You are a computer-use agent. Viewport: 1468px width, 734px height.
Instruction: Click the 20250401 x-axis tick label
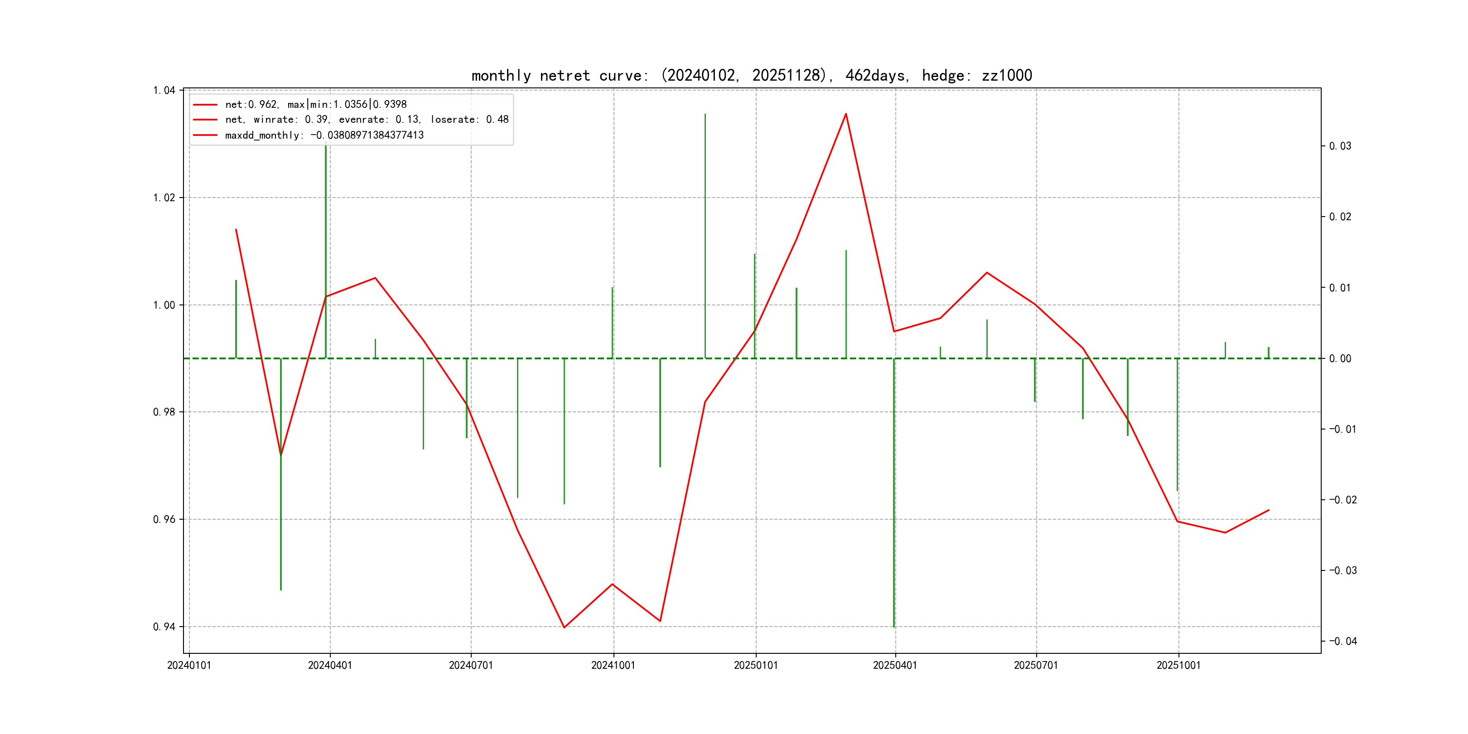(x=895, y=665)
